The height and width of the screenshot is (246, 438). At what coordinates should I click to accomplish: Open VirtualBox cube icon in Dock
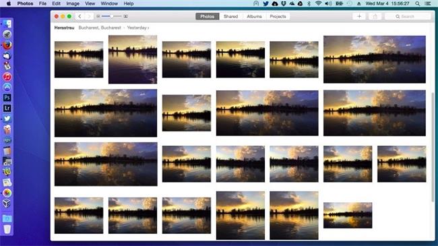pyautogui.click(x=7, y=204)
